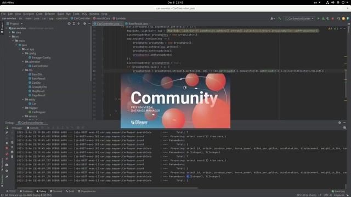Click the wrench settings icon in Debug sidebar

7,132
